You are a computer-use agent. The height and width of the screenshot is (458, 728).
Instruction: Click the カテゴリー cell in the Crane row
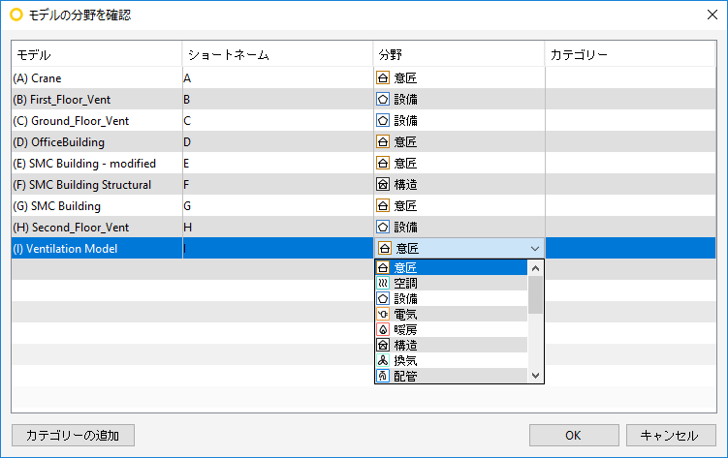tap(630, 77)
